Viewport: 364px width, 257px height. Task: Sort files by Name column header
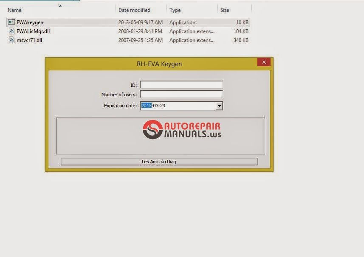pos(14,10)
